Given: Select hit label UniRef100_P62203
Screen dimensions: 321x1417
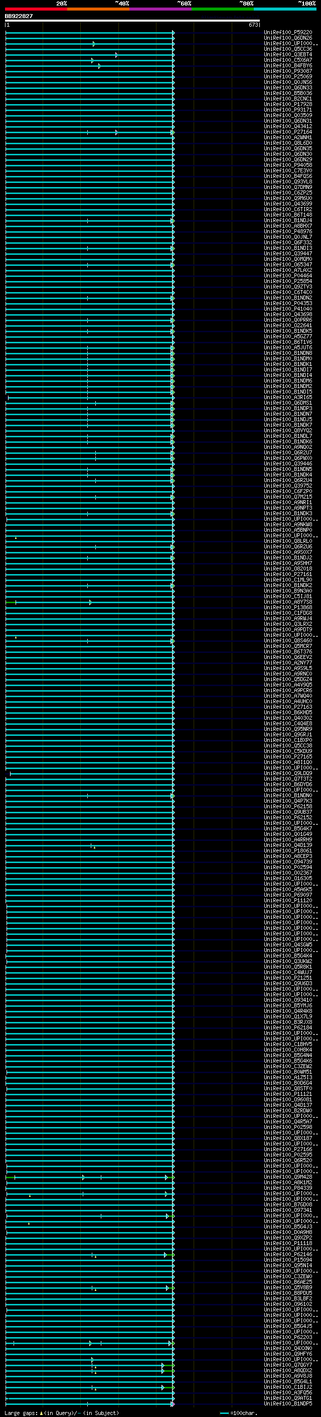Looking at the screenshot, I should pos(288,1337).
